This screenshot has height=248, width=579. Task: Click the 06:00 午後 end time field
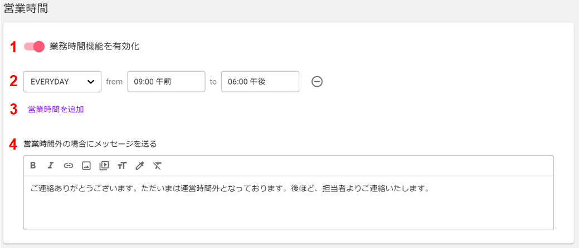pos(260,82)
